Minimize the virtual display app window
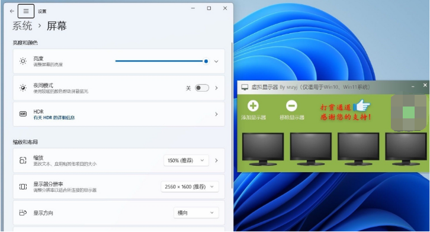 click(413, 86)
